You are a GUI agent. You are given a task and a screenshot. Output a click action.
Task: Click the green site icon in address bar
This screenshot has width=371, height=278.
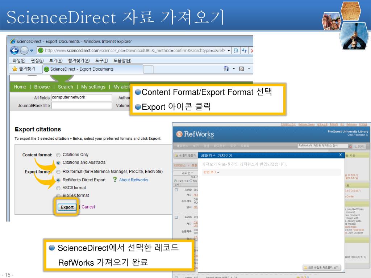pyautogui.click(x=41, y=50)
